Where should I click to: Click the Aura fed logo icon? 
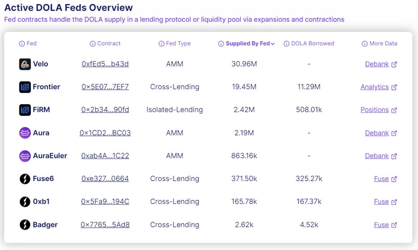pyautogui.click(x=25, y=133)
